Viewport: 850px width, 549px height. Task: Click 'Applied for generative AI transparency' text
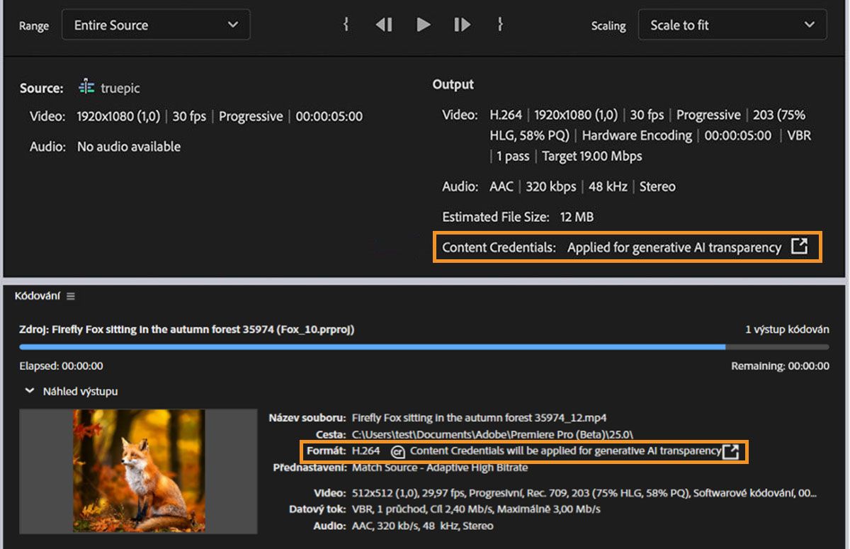pos(674,247)
